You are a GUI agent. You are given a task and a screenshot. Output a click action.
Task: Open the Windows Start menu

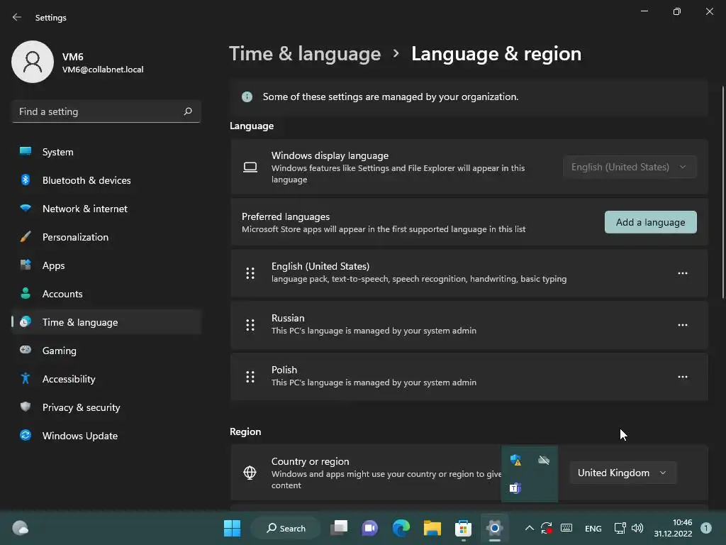click(x=232, y=528)
